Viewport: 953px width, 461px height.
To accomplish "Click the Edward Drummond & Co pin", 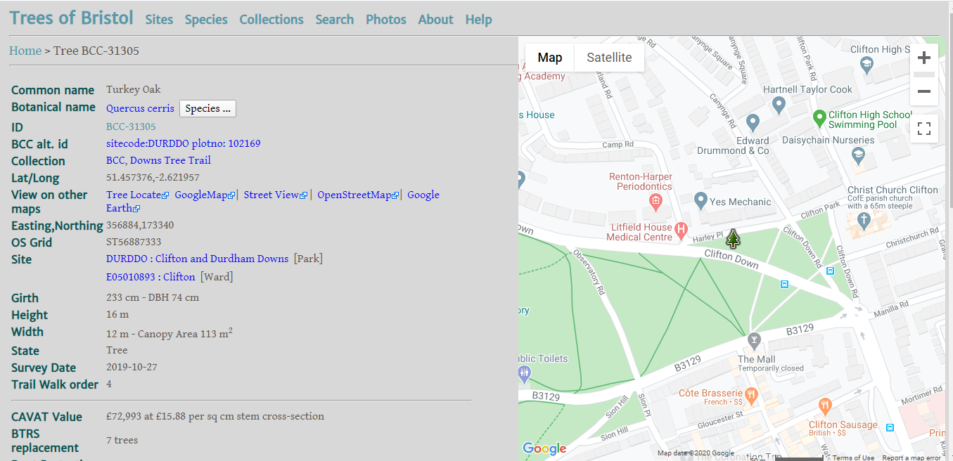I will pos(753,123).
